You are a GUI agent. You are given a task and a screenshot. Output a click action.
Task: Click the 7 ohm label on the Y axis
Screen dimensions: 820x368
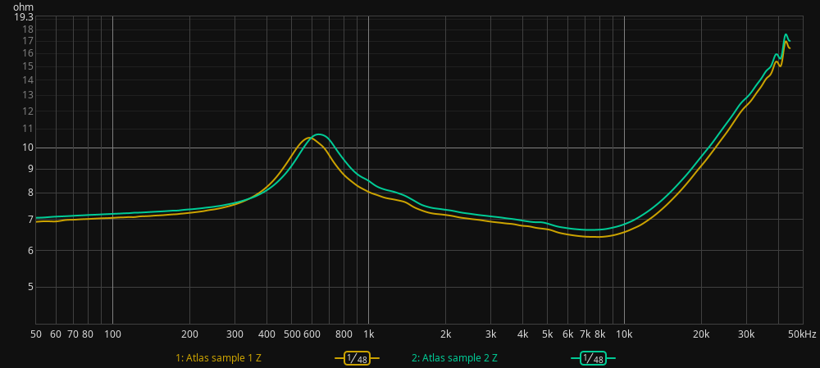pyautogui.click(x=30, y=220)
